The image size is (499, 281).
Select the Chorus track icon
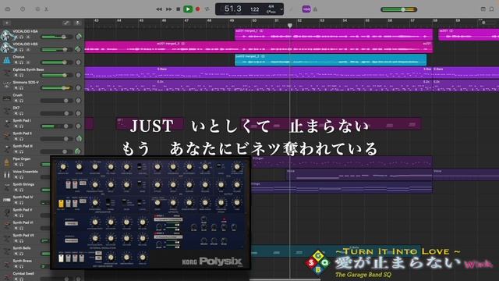click(6, 60)
